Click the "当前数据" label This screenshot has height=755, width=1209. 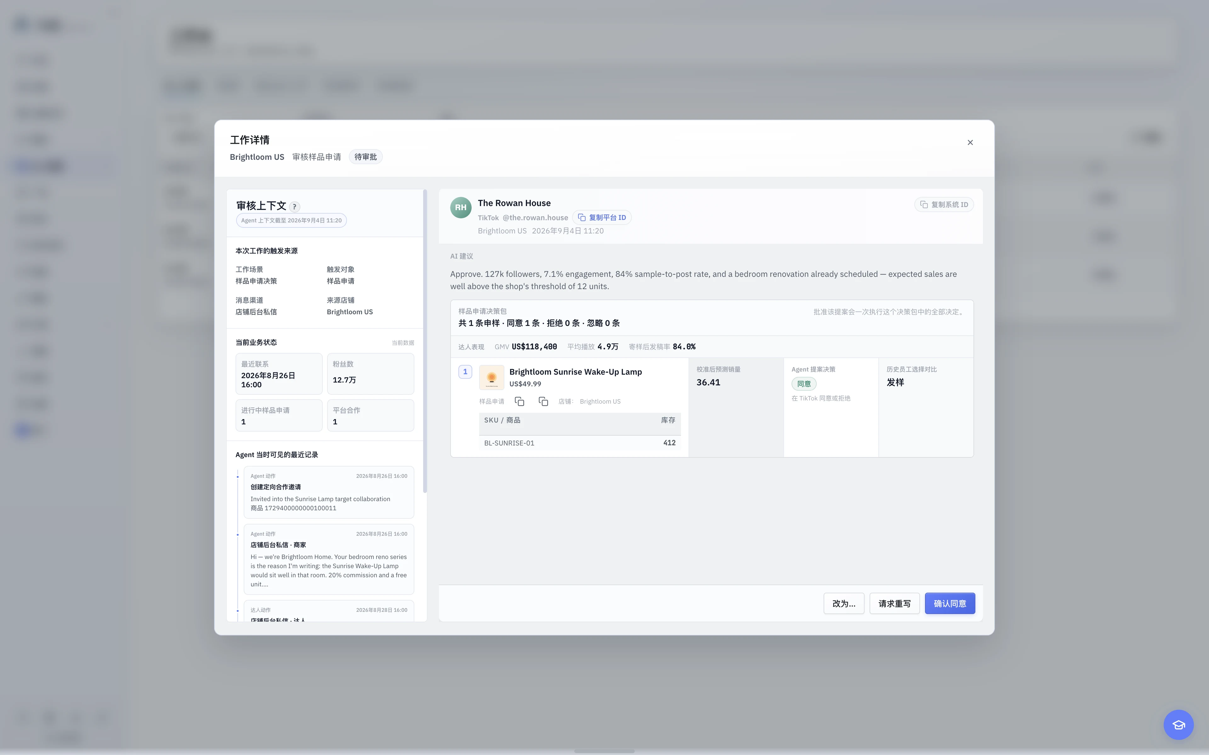point(403,343)
